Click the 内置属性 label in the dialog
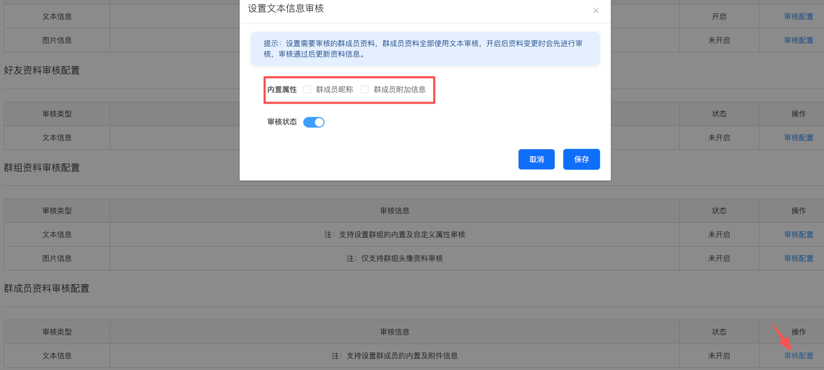Screen dimensions: 824x370 pyautogui.click(x=282, y=89)
